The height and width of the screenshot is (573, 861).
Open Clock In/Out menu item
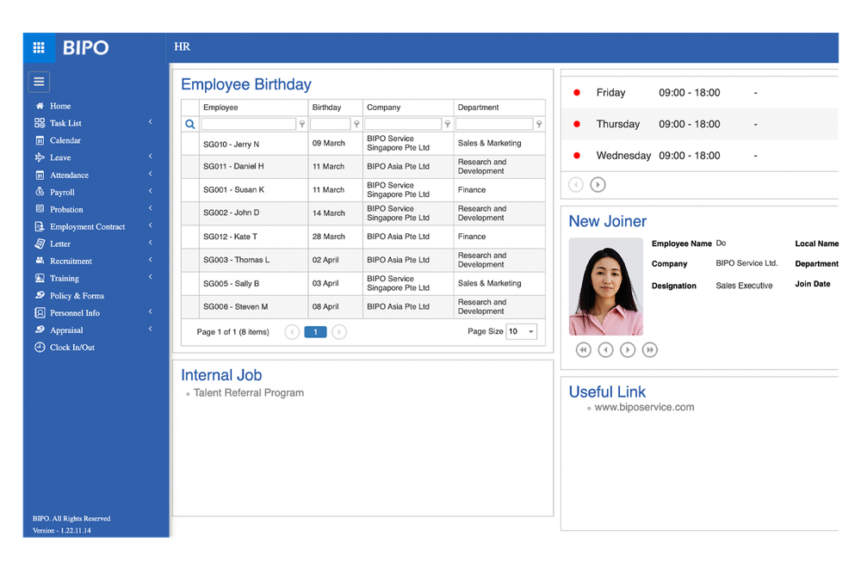(x=72, y=348)
